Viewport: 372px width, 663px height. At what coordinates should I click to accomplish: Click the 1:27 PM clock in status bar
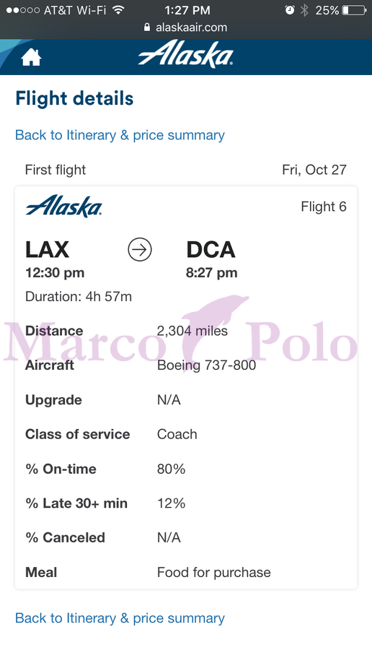(x=187, y=9)
